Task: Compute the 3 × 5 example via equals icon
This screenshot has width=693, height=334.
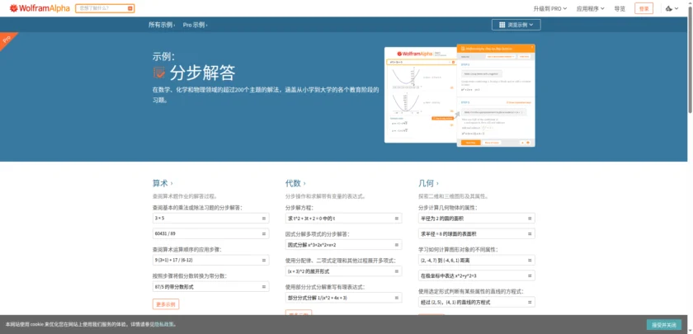Action: (264, 219)
